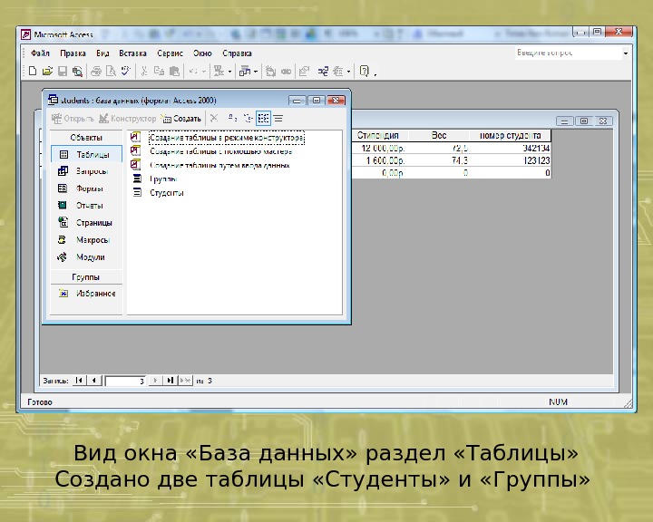Open the Правка menu
Screen dimensions: 653x522
tap(73, 53)
